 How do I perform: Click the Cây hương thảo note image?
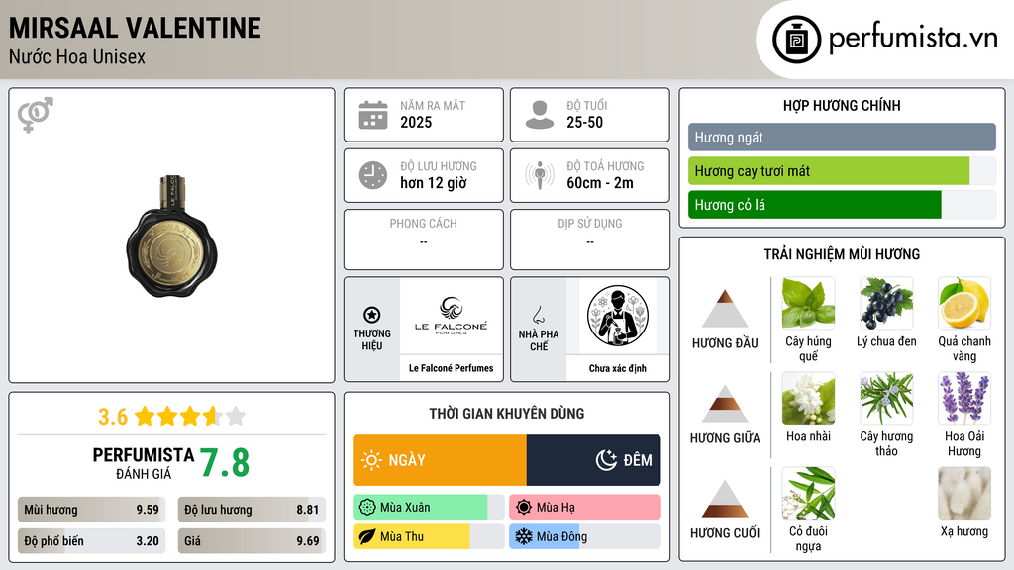(x=886, y=398)
